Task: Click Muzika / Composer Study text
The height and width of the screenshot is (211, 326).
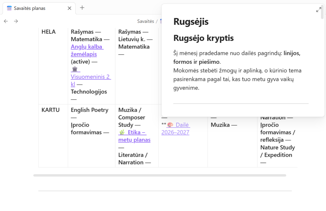Action: (x=131, y=117)
